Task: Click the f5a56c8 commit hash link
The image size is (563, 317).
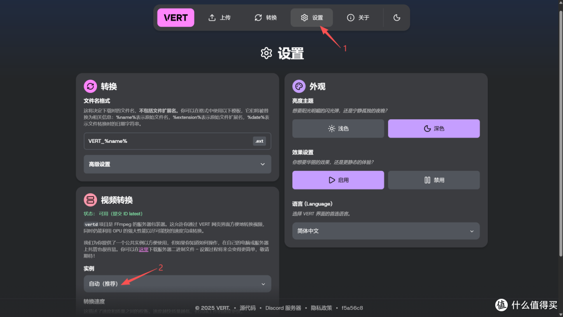Action: click(352, 308)
